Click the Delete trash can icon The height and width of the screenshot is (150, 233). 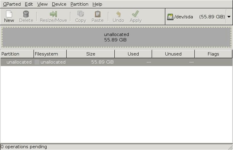point(26,14)
